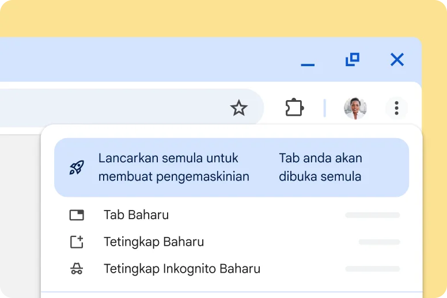Click "Lancarkan semula untuk membuat pengemaskinian"
Image resolution: width=447 pixels, height=298 pixels.
[173, 167]
